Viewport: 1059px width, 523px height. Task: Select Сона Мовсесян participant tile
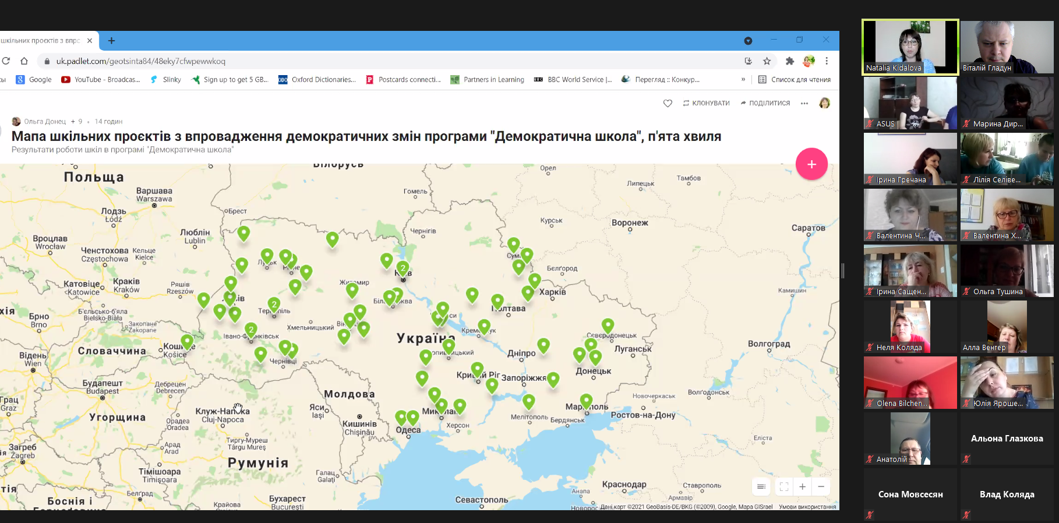coord(910,494)
